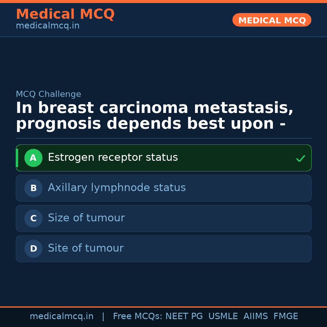327x327 pixels.
Task: Click medicalmcq.in under the logo
Action: [x=48, y=25]
